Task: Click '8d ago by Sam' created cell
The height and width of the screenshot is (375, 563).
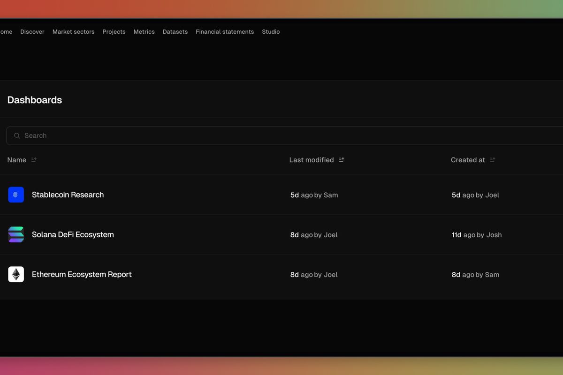Action: pyautogui.click(x=475, y=275)
